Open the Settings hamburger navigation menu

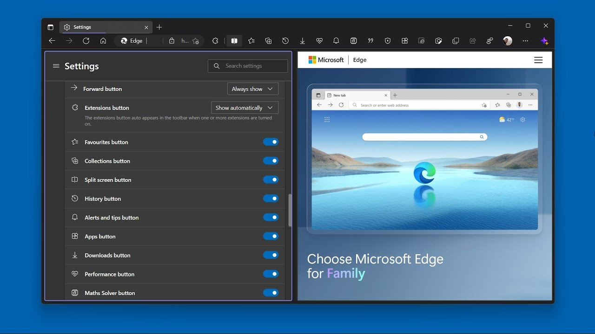(56, 66)
